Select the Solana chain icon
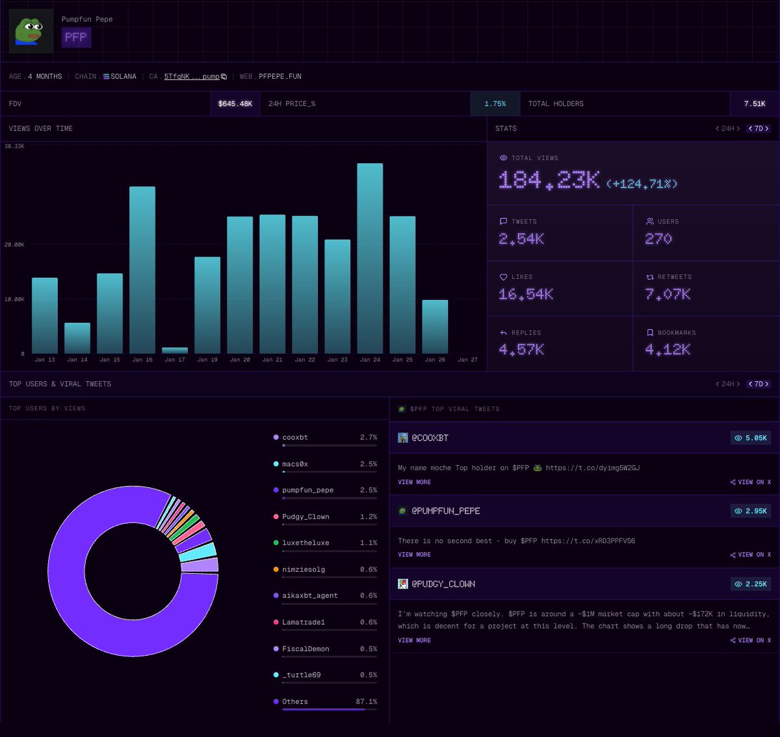The height and width of the screenshot is (737, 780). pos(107,76)
